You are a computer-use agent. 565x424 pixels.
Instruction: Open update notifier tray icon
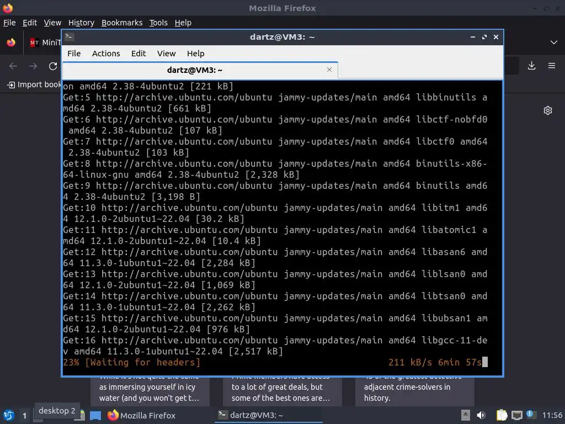pyautogui.click(x=531, y=415)
